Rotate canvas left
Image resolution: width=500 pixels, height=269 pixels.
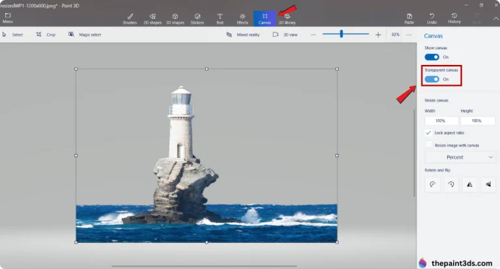(x=432, y=185)
